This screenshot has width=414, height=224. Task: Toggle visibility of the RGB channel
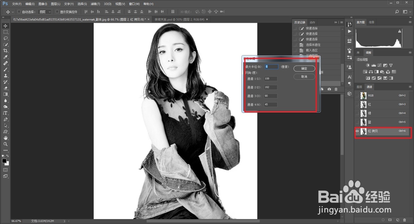pos(357,95)
